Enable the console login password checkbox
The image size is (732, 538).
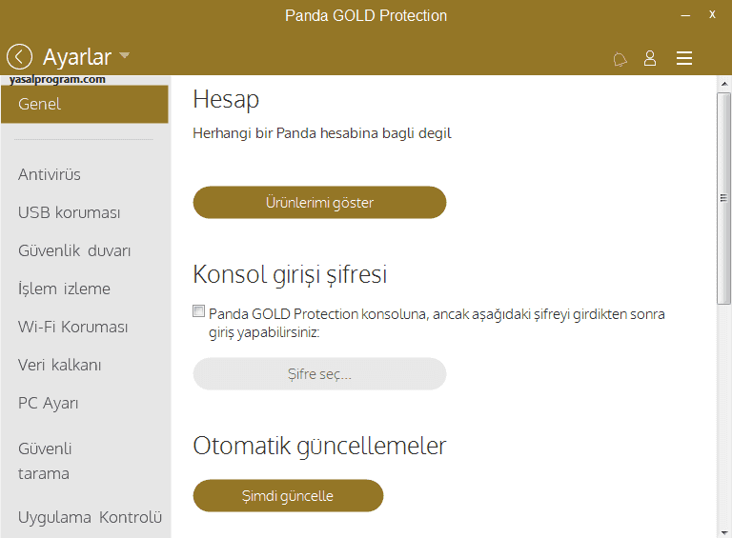point(198,311)
